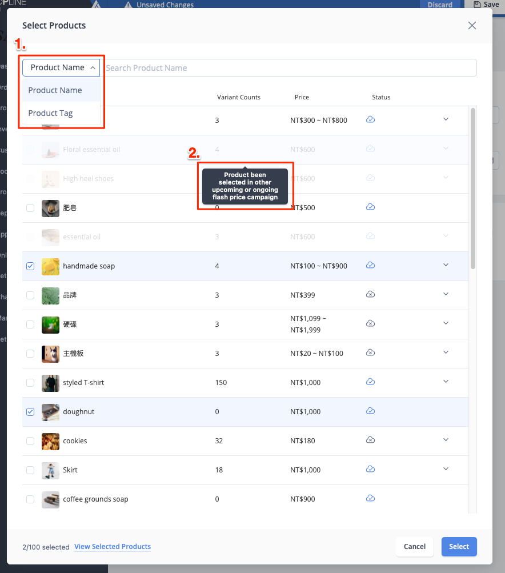Viewport: 505px width, 573px height.
Task: Click the styled T-shirt product name
Action: 83,383
